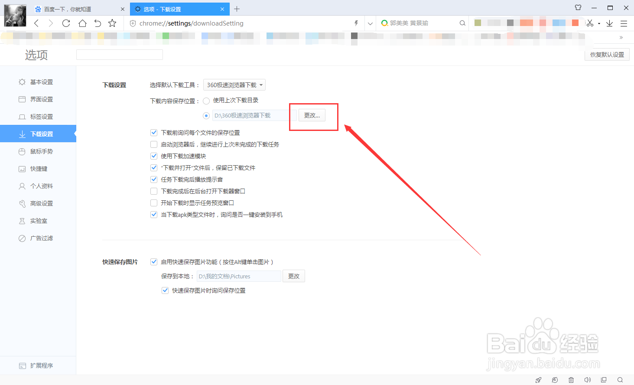The height and width of the screenshot is (385, 634).
Task: Close the 百度一下 tab
Action: click(x=123, y=9)
